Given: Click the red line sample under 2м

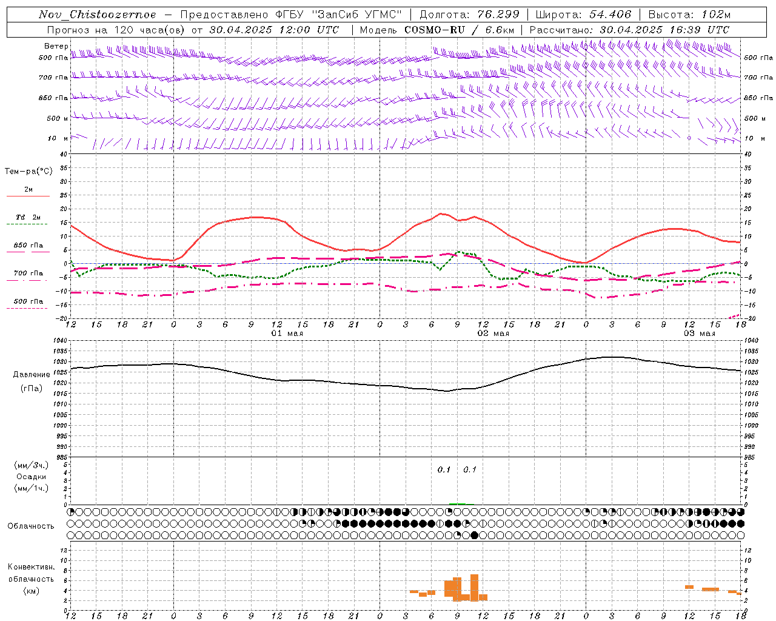Looking at the screenshot, I should point(28,196).
